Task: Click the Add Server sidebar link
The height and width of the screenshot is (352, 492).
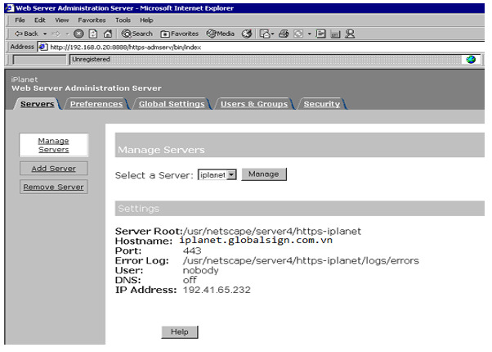Action: tap(54, 169)
